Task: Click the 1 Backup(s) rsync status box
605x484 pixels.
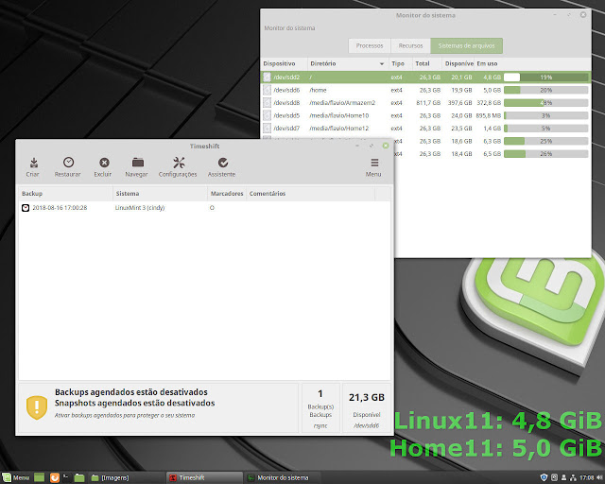Action: [x=320, y=408]
